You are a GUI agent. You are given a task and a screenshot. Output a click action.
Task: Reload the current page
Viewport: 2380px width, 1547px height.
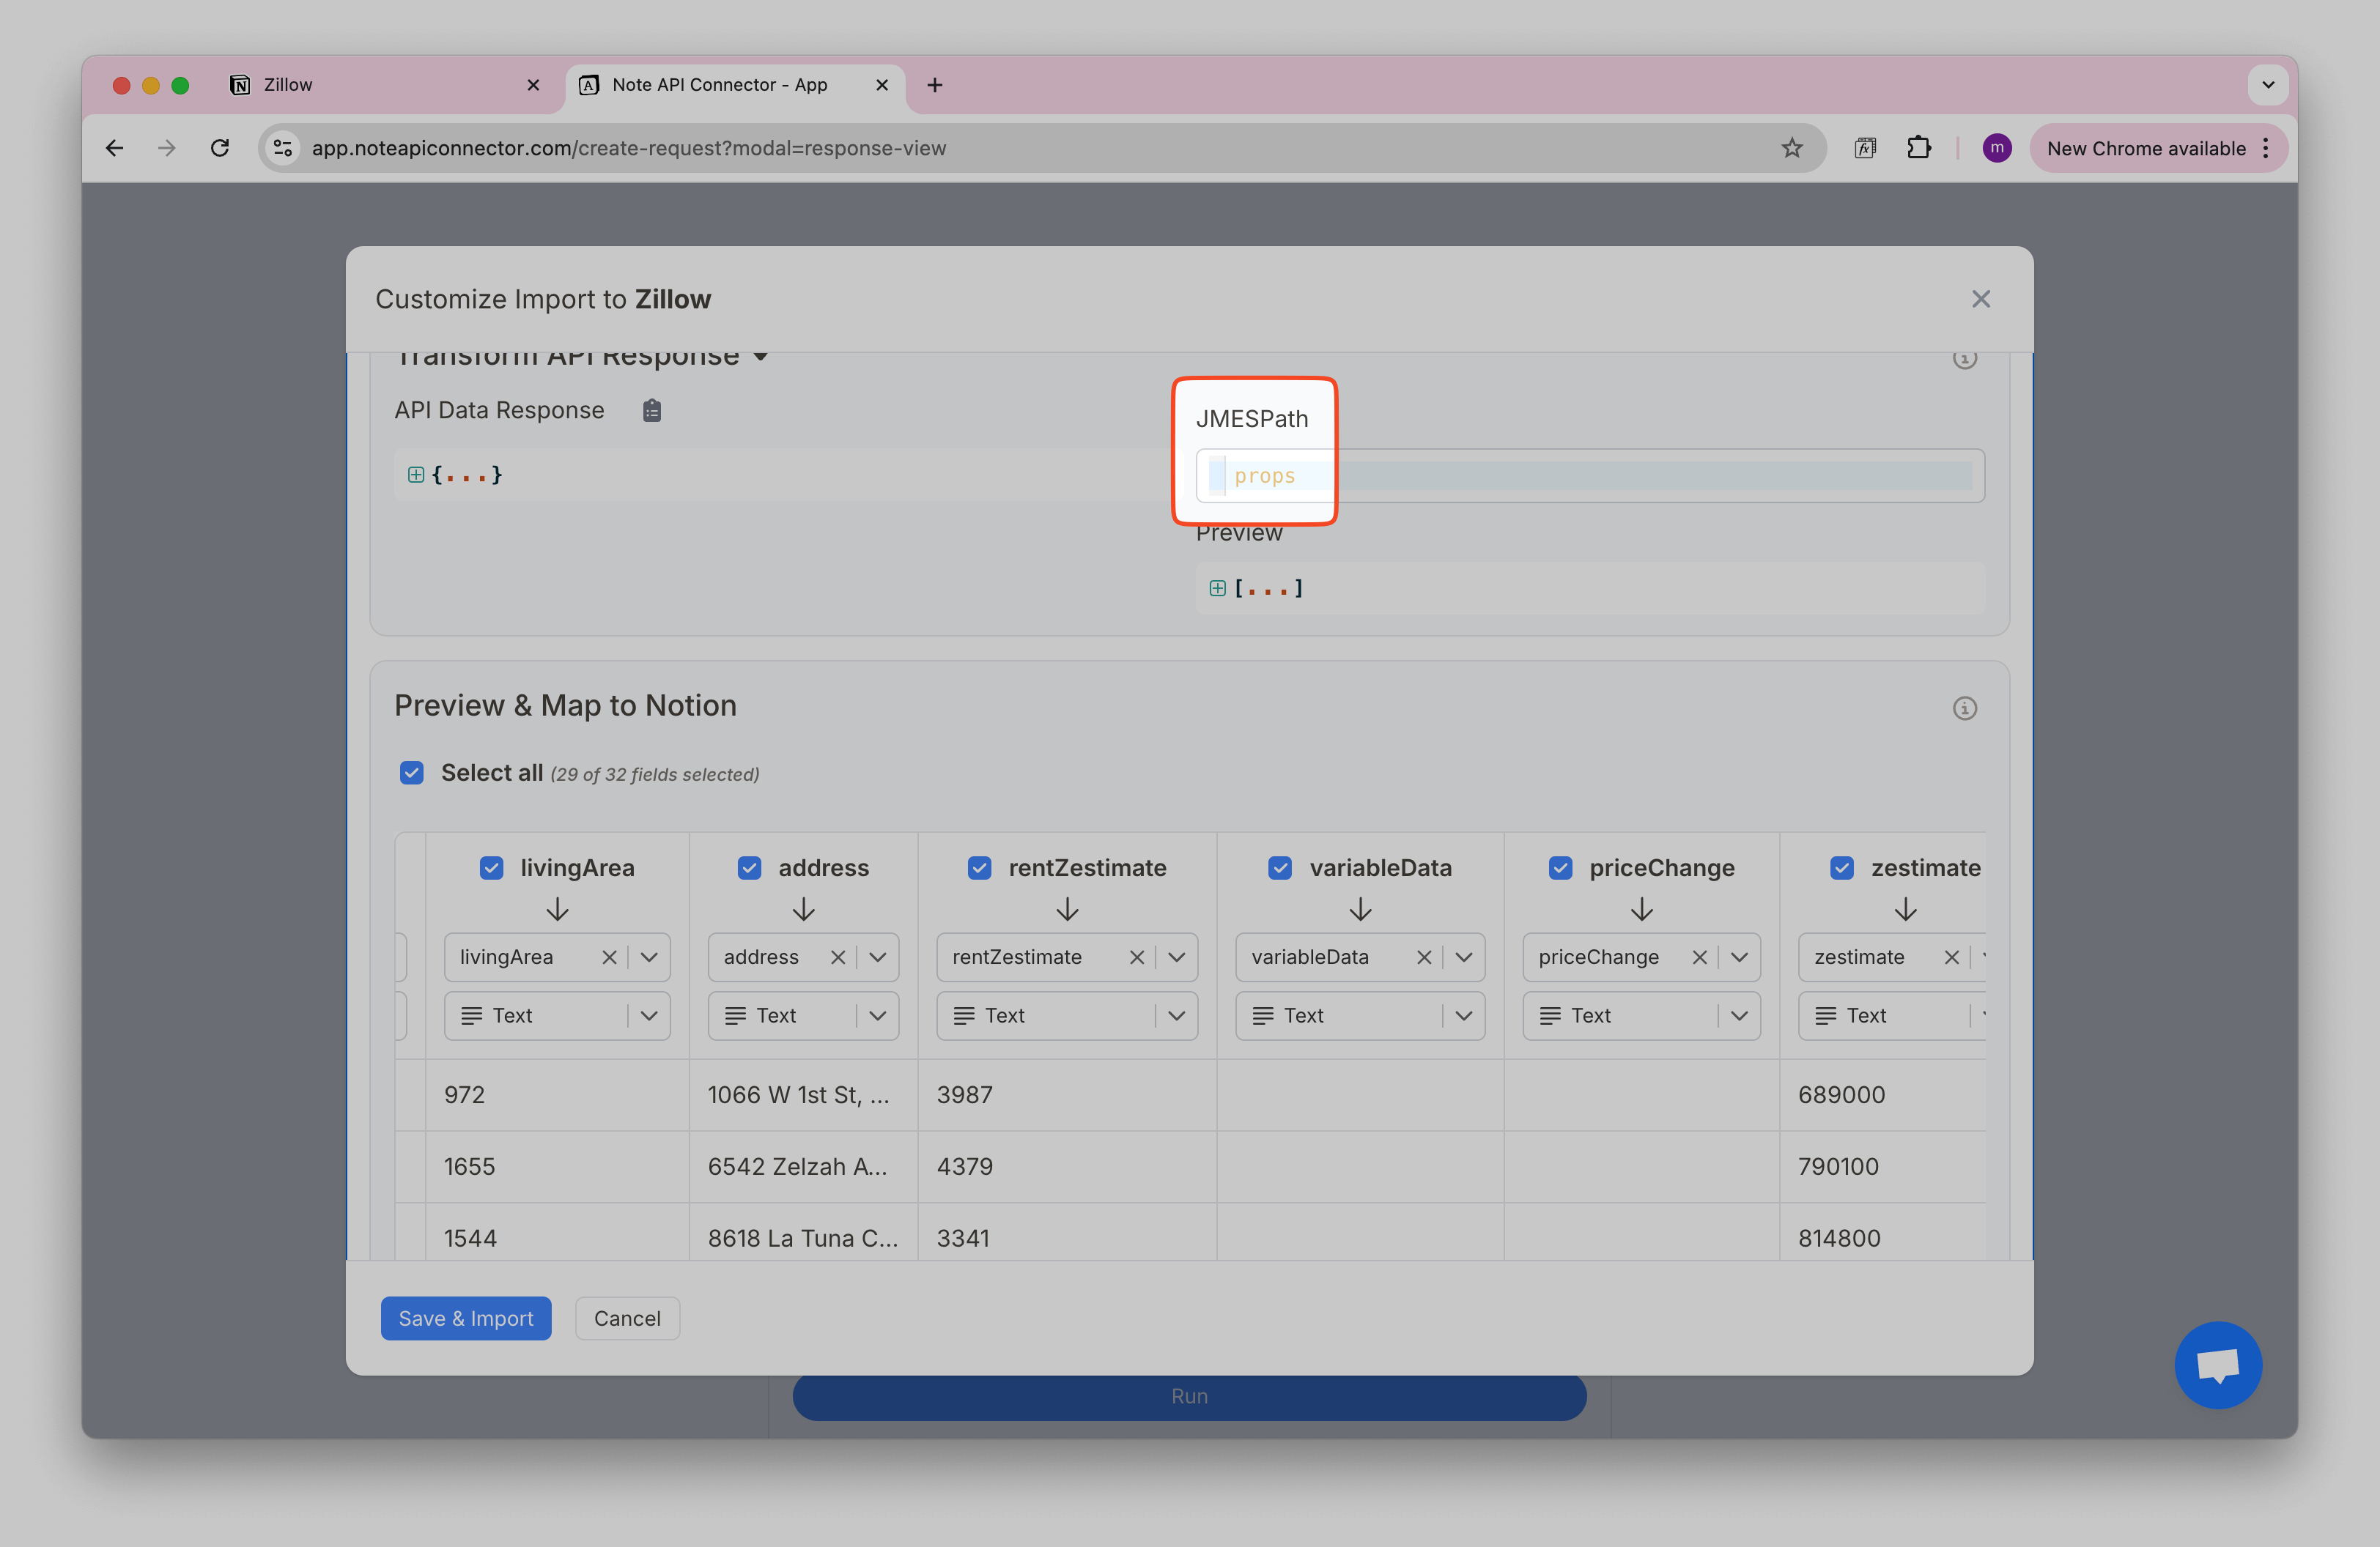(x=220, y=148)
